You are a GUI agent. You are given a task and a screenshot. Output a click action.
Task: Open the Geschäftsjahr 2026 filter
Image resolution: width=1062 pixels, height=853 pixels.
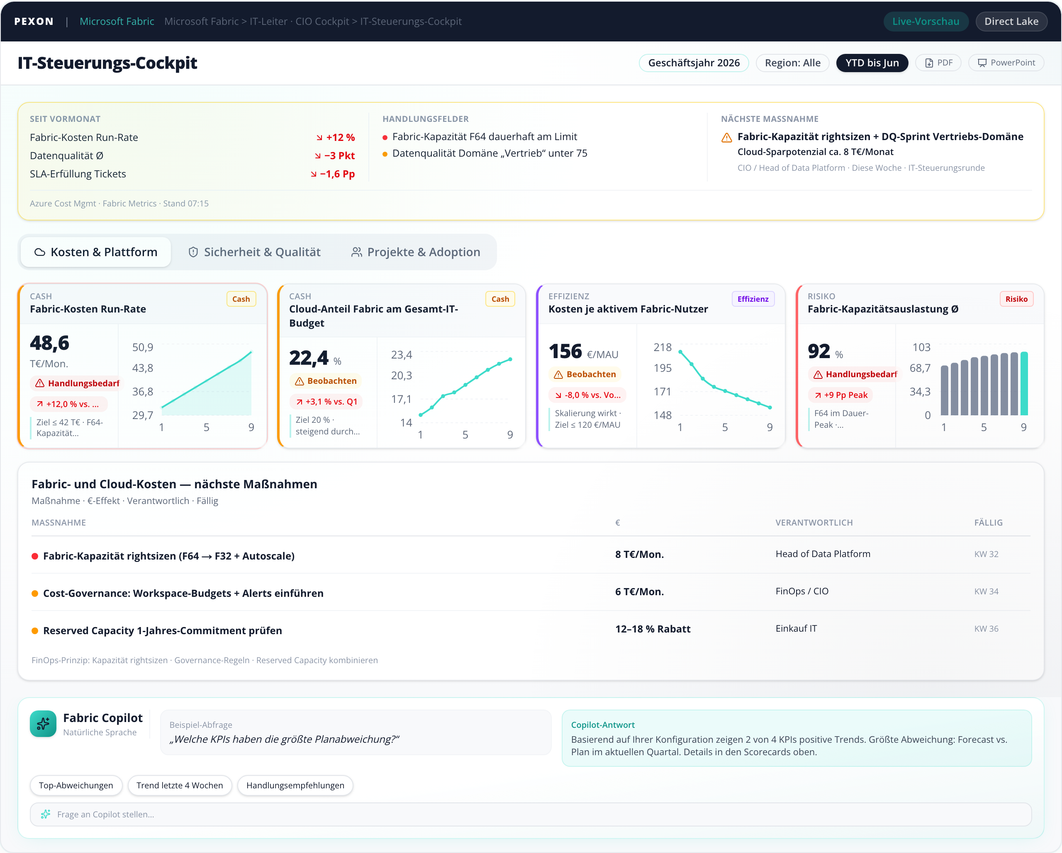coord(694,63)
